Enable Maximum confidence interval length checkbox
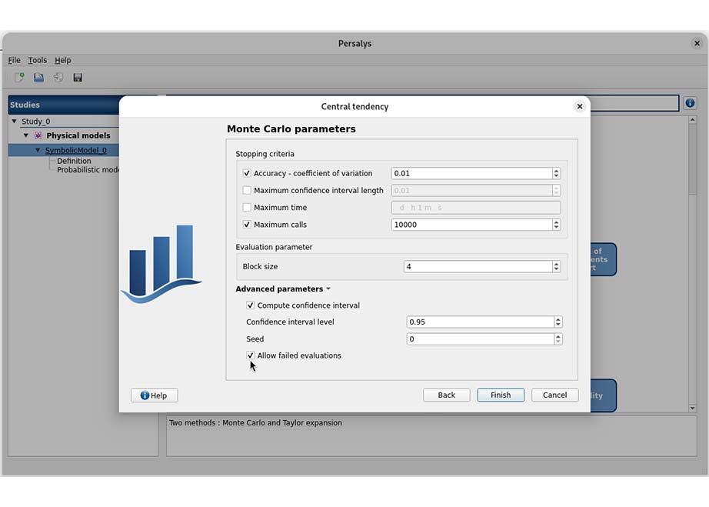The image size is (709, 507). [x=247, y=191]
